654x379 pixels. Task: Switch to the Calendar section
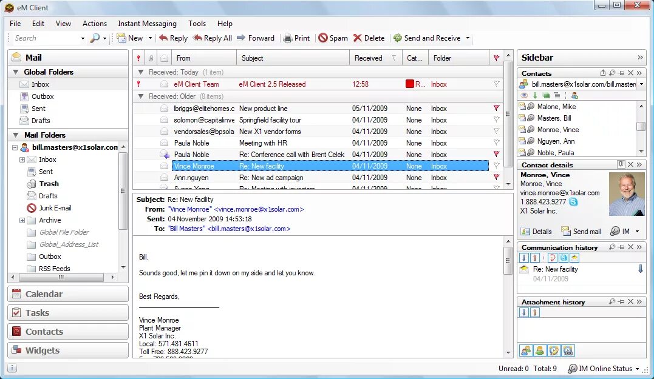point(68,294)
